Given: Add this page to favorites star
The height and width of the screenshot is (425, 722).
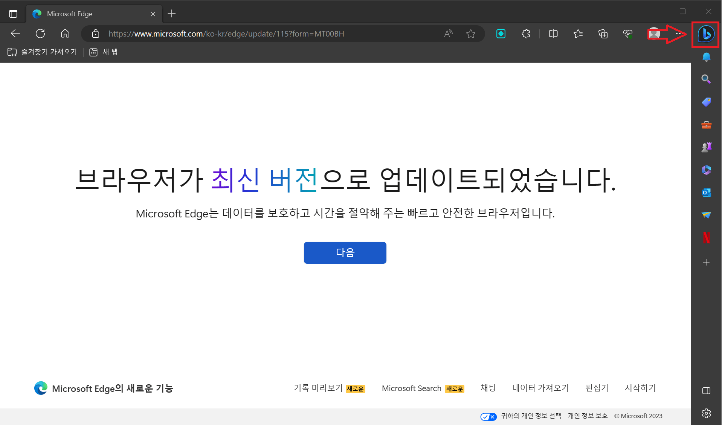Looking at the screenshot, I should (x=470, y=34).
